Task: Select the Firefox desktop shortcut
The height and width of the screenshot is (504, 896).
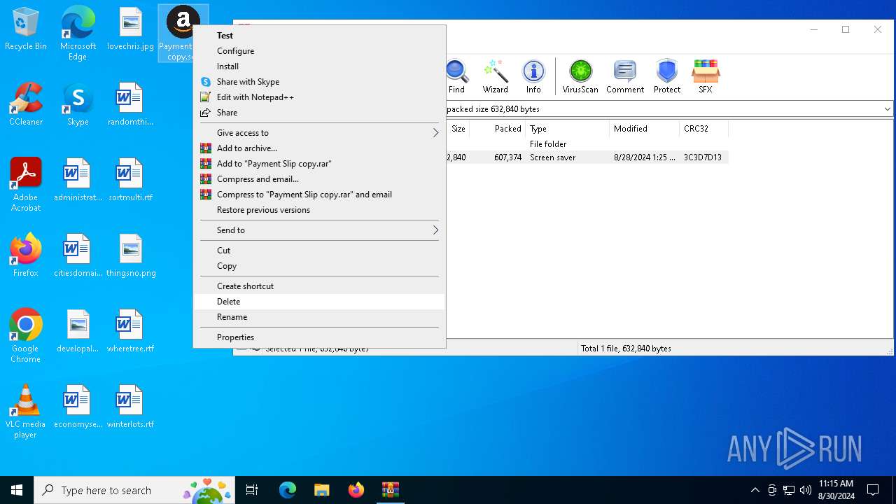Action: click(26, 256)
